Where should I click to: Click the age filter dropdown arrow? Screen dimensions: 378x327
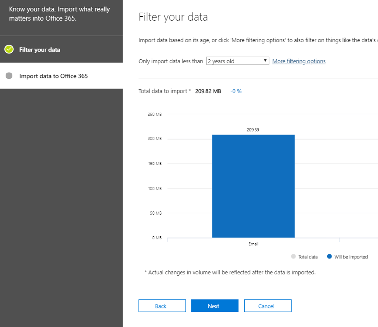[x=265, y=61]
